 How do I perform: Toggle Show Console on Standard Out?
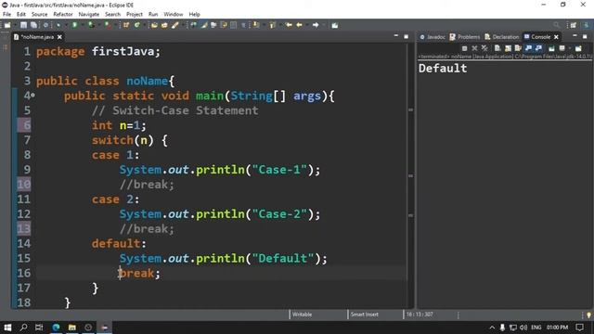coord(528,48)
